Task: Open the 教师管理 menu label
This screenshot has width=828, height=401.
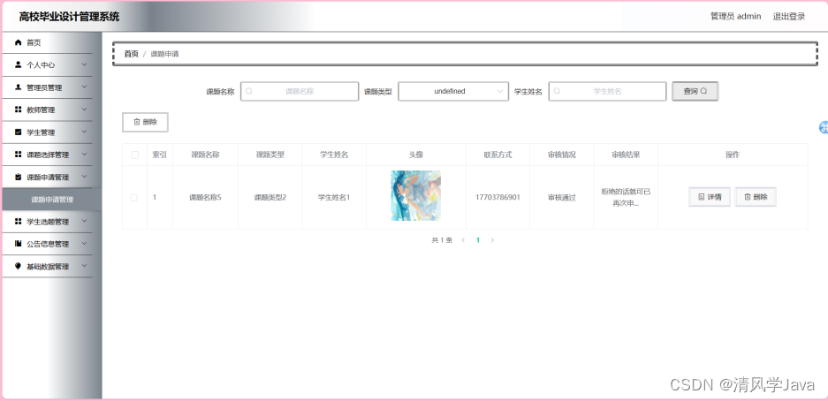Action: [x=42, y=110]
